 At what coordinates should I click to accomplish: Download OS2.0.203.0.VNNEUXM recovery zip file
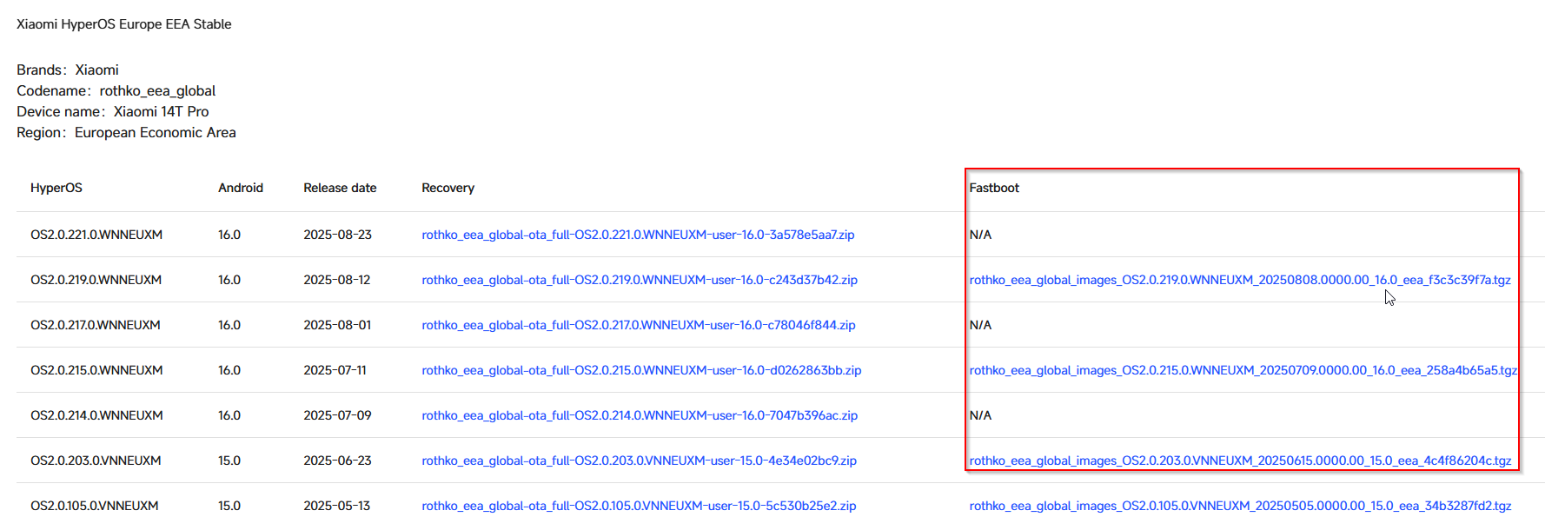point(639,461)
